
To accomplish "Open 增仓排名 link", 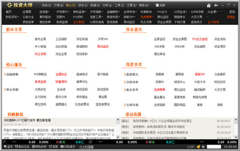I will [159, 54].
